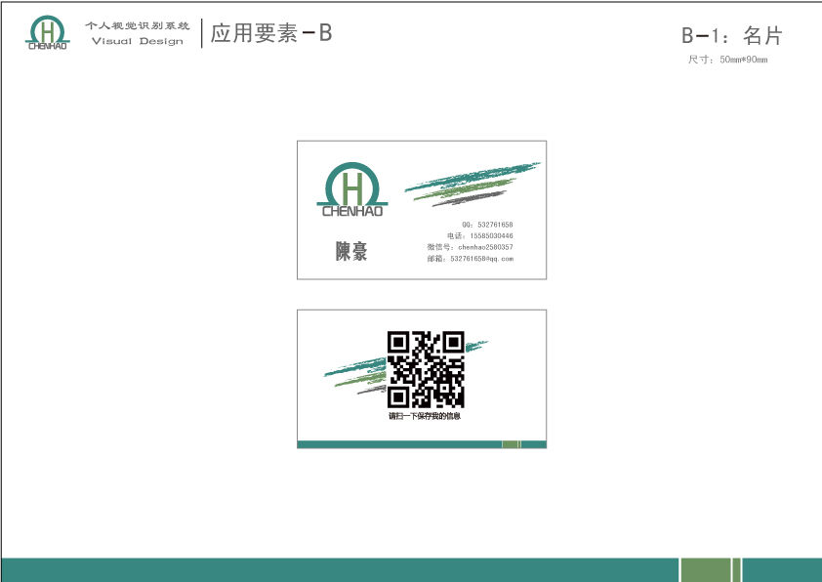
Task: Click the caption '请扫一下保存我的信息'
Action: [x=425, y=416]
